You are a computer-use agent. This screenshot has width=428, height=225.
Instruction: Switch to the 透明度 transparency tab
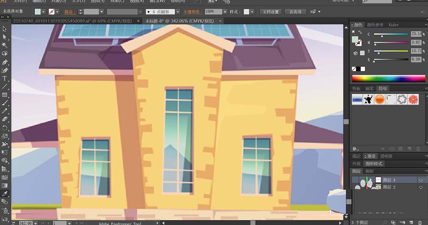tap(386, 156)
